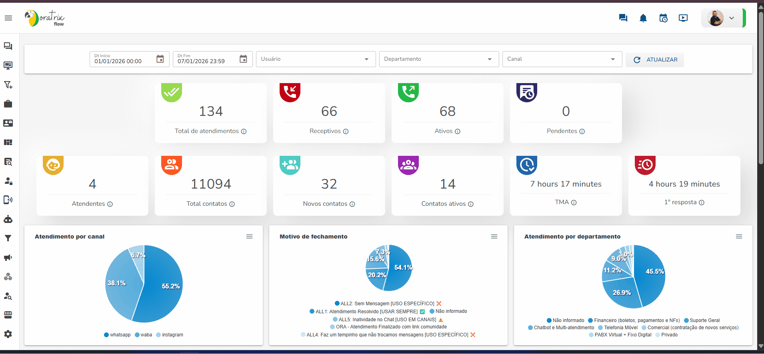Viewport: 764px width, 354px height.
Task: Toggle waba series in channel chart legend
Action: tap(144, 335)
